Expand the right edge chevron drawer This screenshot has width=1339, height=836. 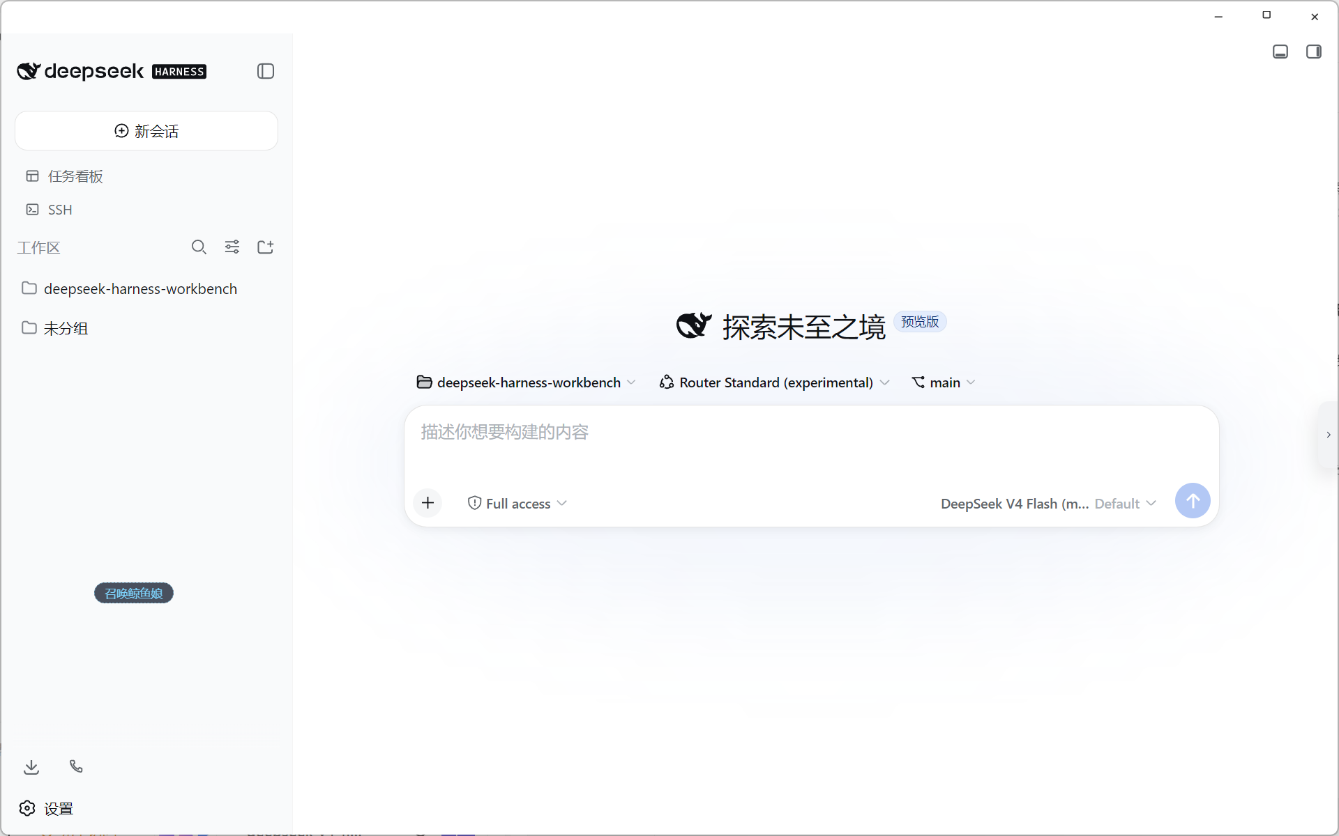pos(1329,435)
